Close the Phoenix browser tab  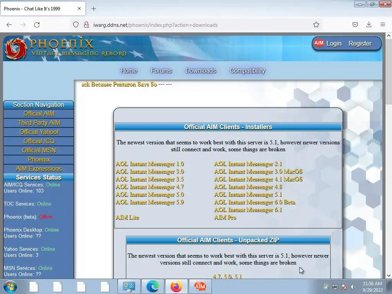pos(79,9)
